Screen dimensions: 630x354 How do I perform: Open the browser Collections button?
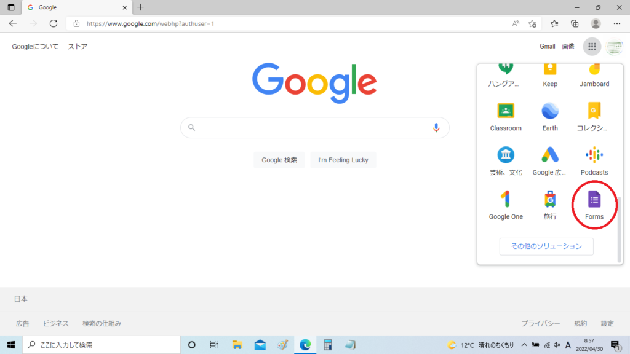[575, 24]
